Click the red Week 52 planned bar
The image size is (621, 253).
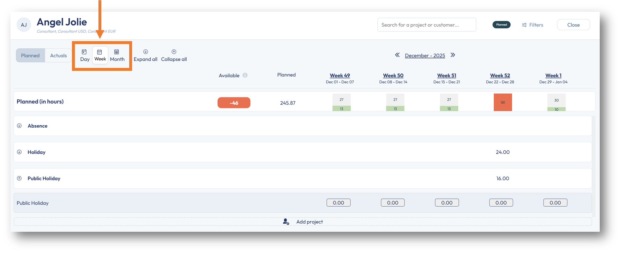(x=503, y=102)
